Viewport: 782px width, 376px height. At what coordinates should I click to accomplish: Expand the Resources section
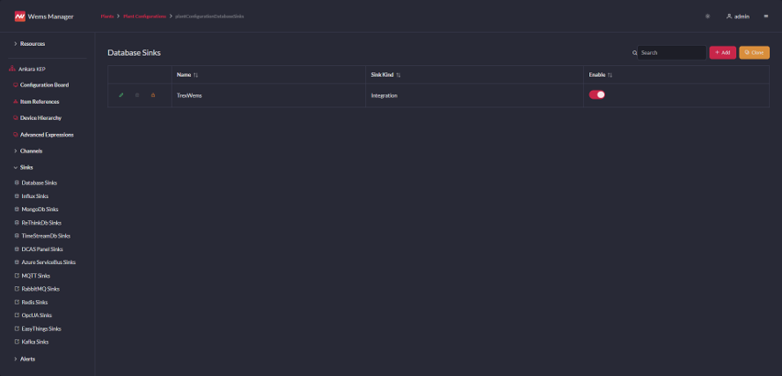16,44
